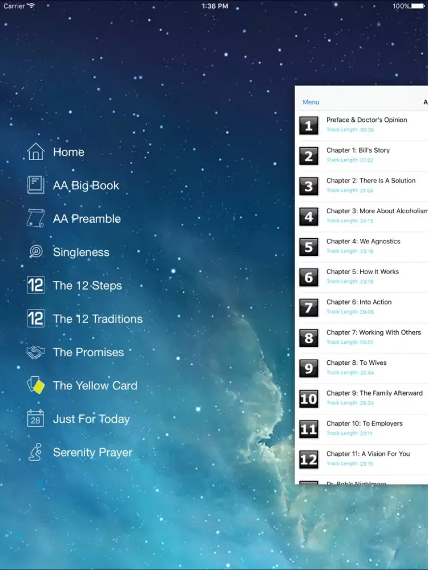The image size is (428, 570).
Task: Select the Singleness target icon
Action: [35, 252]
